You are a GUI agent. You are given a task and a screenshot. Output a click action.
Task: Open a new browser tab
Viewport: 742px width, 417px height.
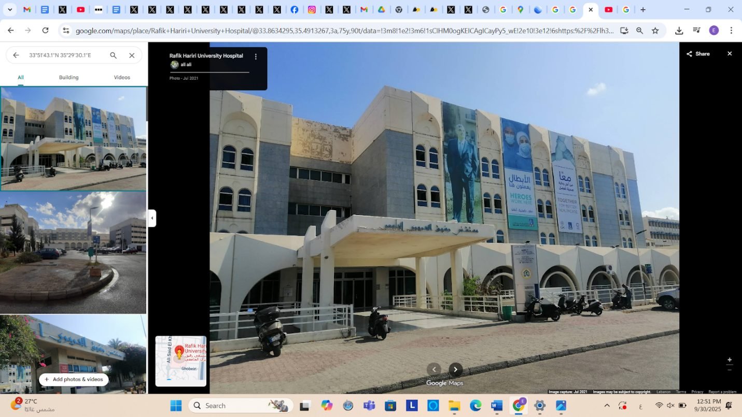coord(643,9)
